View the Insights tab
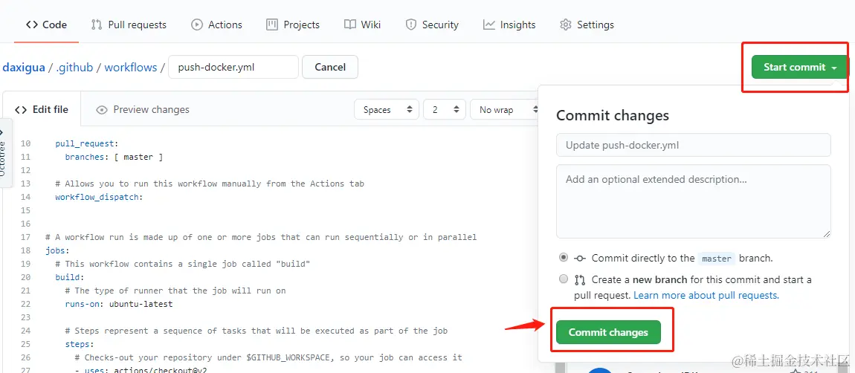Screen dimensions: 855x373 point(509,25)
